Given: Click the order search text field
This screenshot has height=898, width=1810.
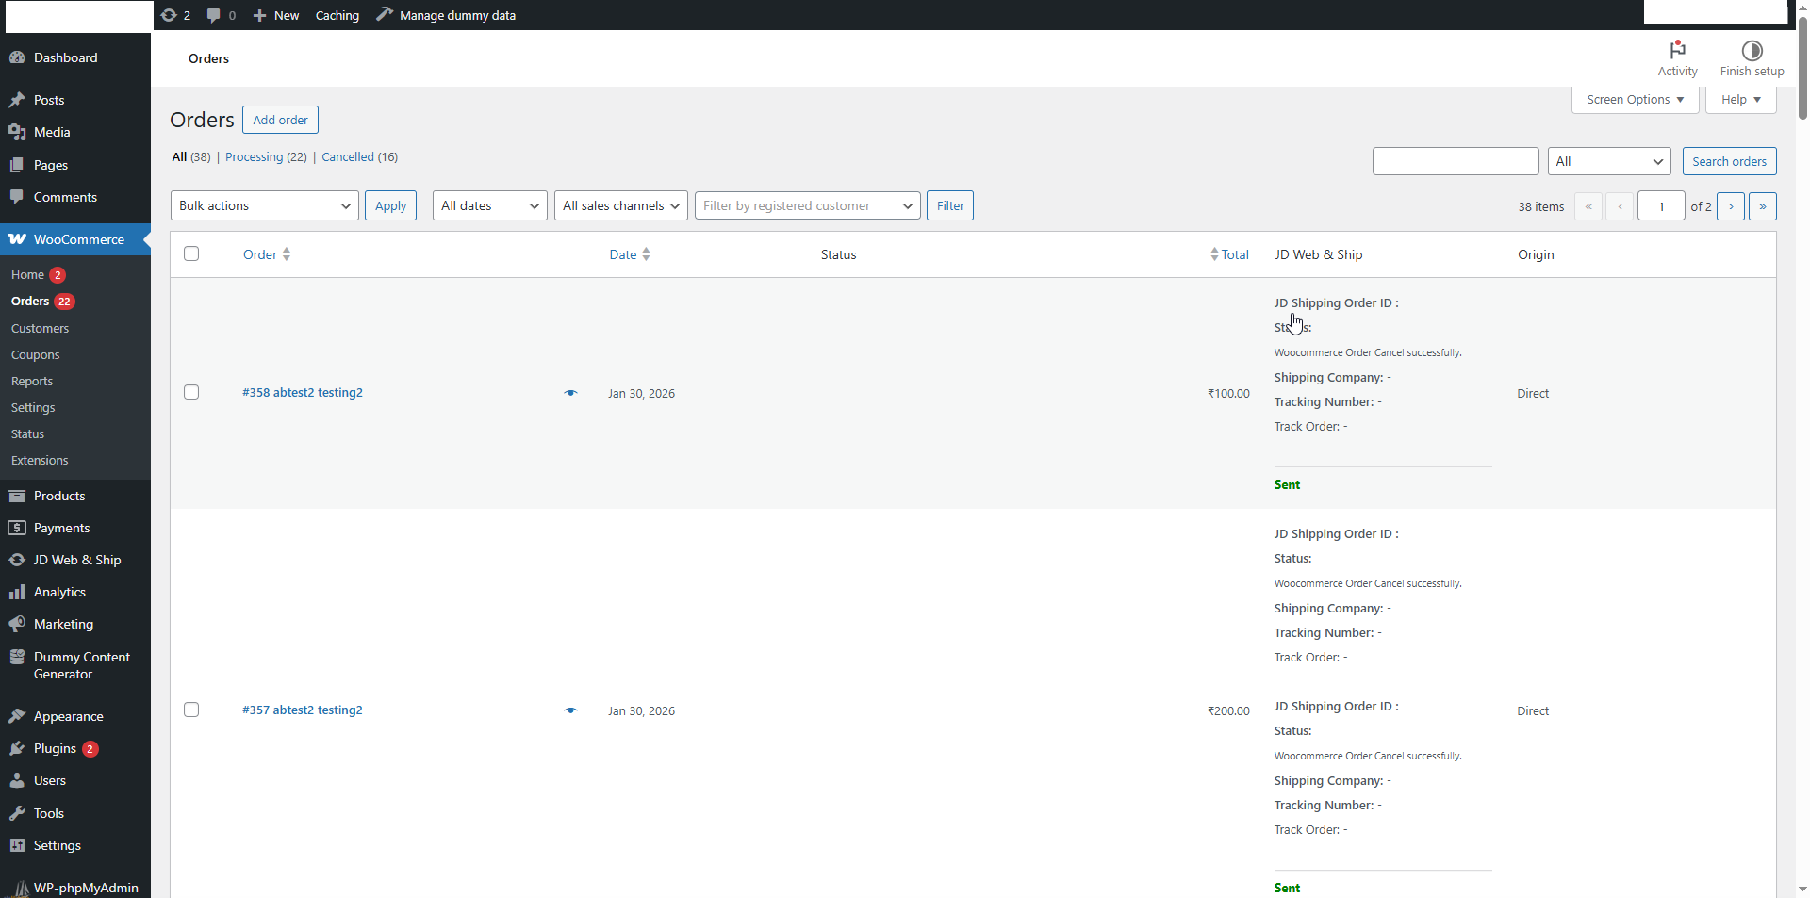Looking at the screenshot, I should pyautogui.click(x=1456, y=161).
